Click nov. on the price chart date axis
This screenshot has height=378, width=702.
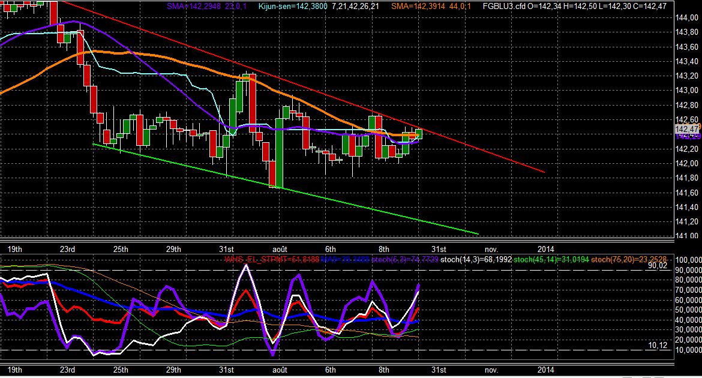[491, 249]
